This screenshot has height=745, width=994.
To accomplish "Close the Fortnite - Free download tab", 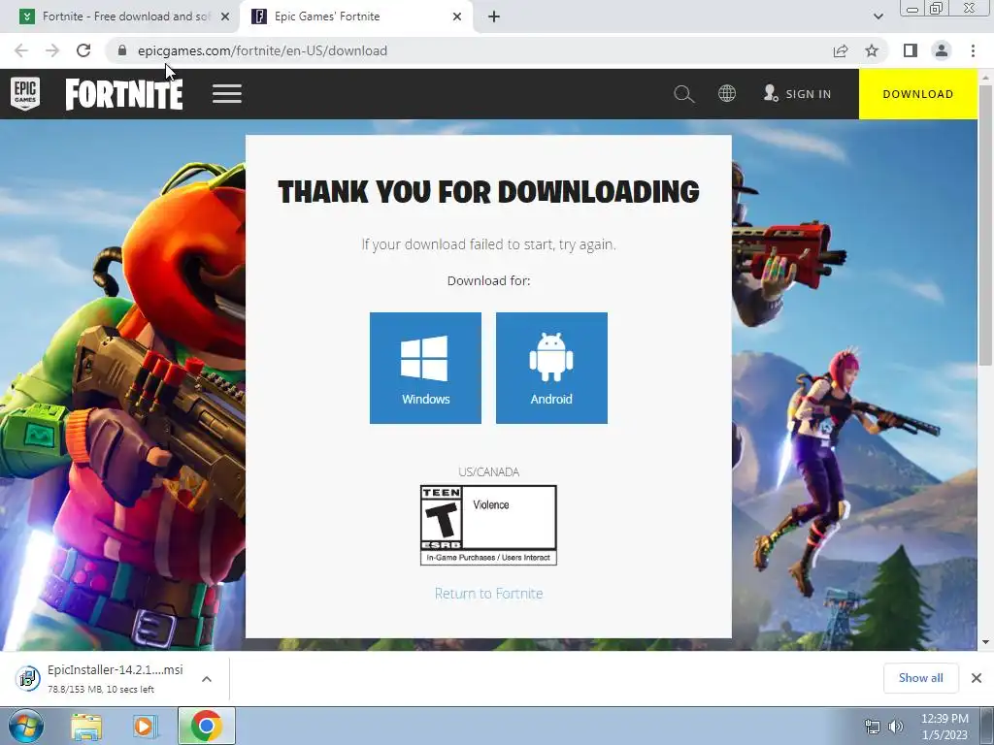I will [225, 16].
